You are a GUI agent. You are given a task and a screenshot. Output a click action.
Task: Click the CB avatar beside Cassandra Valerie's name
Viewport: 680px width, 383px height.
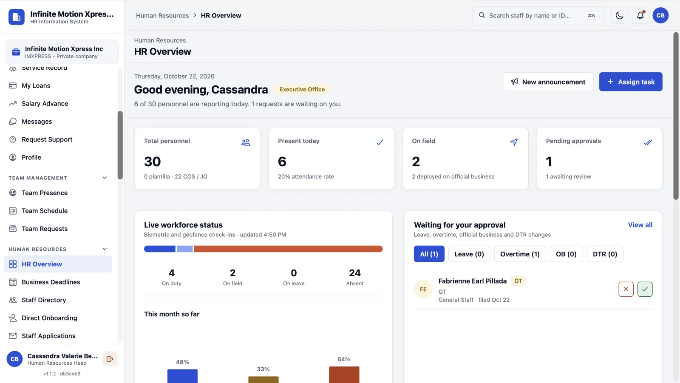14,359
